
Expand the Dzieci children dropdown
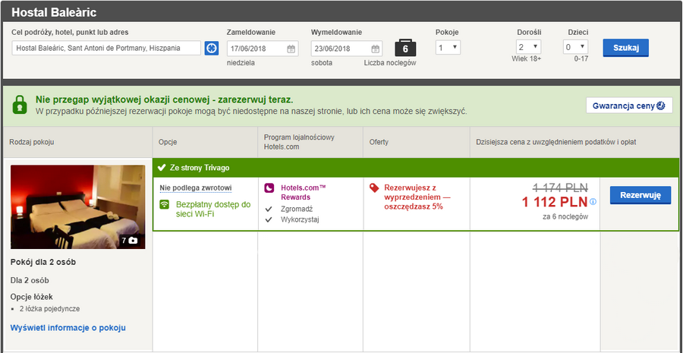click(576, 47)
